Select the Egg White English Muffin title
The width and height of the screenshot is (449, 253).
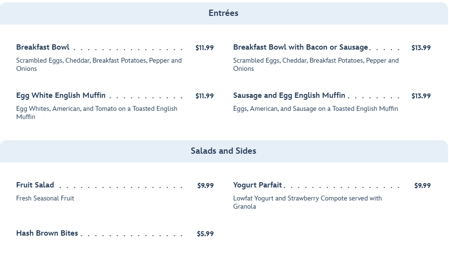tap(61, 95)
